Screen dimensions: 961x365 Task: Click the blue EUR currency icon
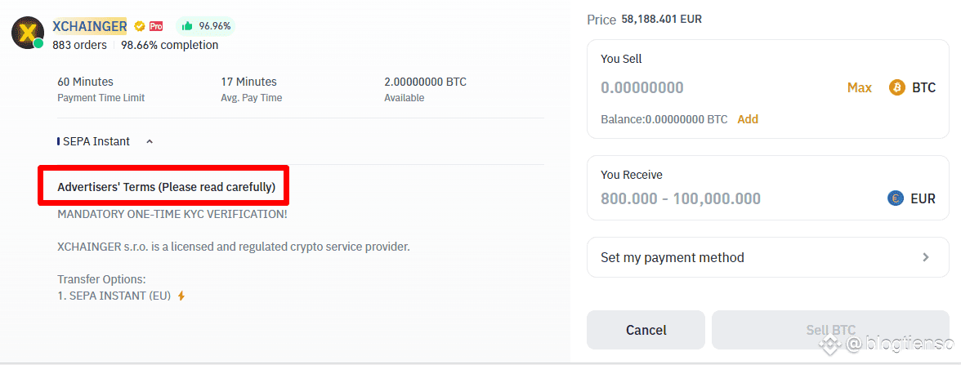coord(896,198)
